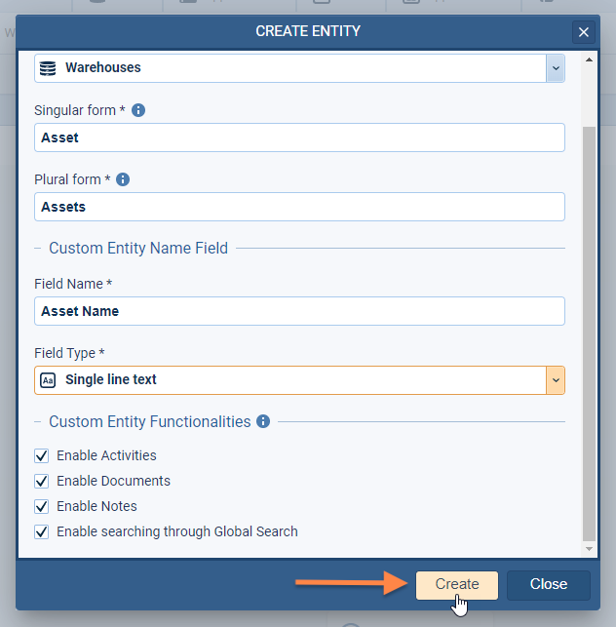Click the Close button in the footer
This screenshot has width=616, height=627.
[x=548, y=584]
